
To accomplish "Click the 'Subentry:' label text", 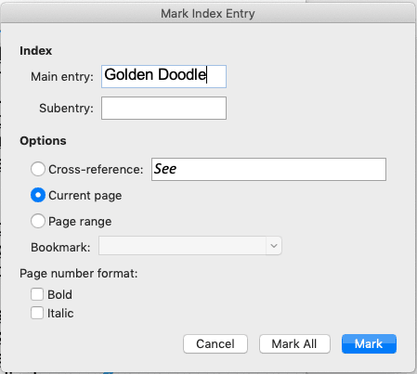I will pyautogui.click(x=66, y=109).
